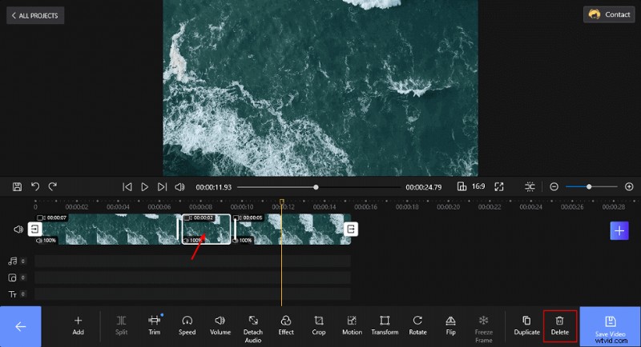Viewport: 641px width, 347px height.
Task: Select the first 00:00:07 clip
Action: pos(107,229)
